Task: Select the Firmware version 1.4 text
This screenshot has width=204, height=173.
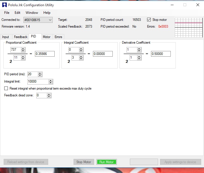Action: tap(16, 26)
